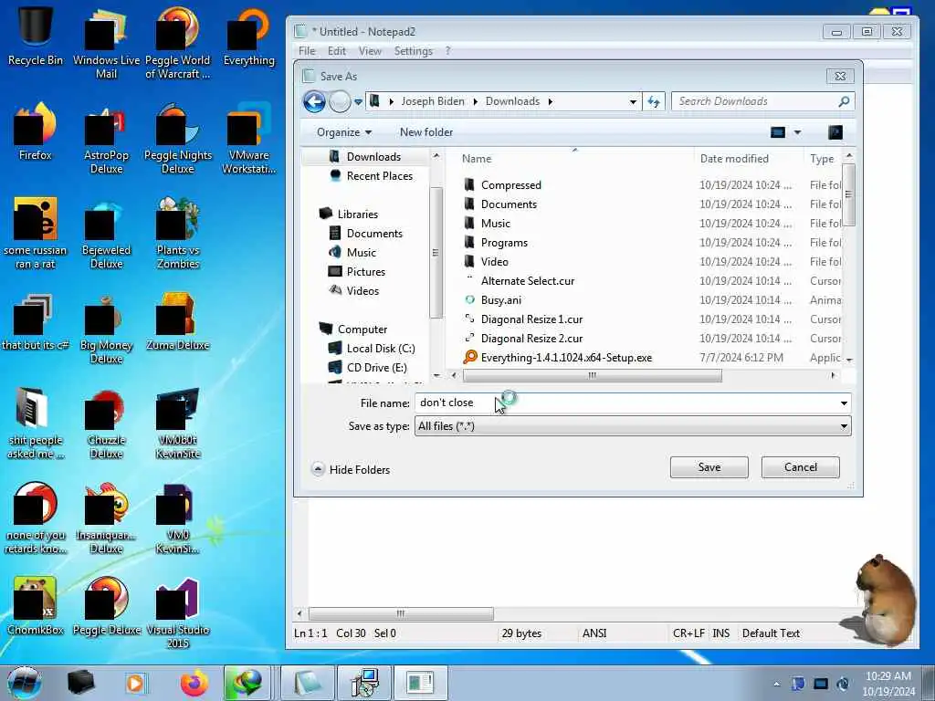Viewport: 935px width, 701px height.
Task: Sort by the Type column header
Action: pyautogui.click(x=823, y=159)
